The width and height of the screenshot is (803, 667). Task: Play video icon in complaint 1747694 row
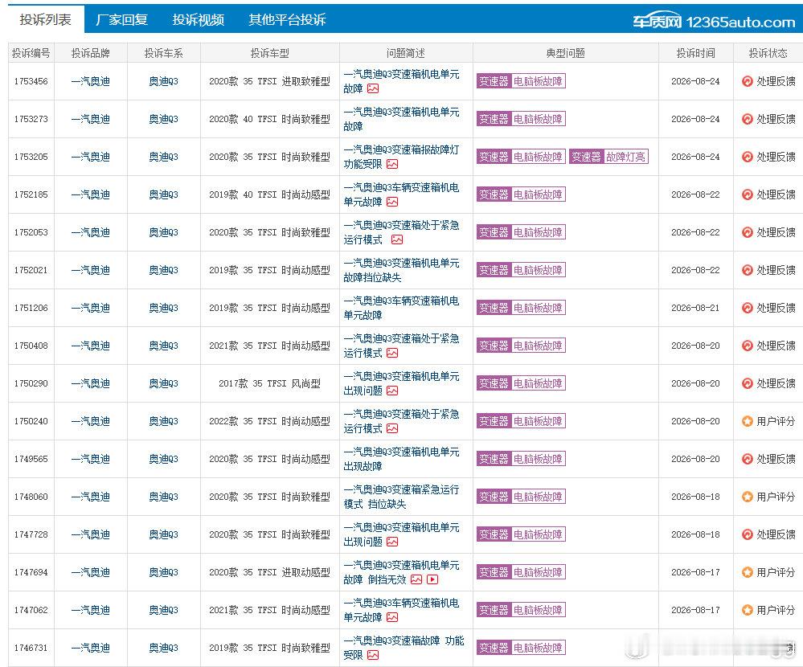click(432, 579)
